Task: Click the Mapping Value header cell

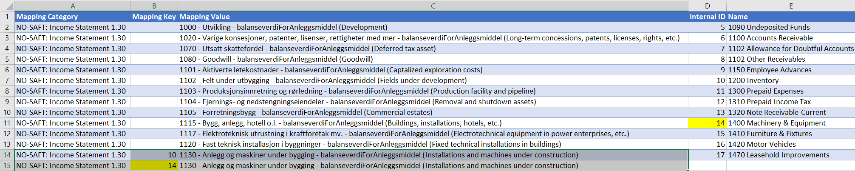Action: click(433, 17)
